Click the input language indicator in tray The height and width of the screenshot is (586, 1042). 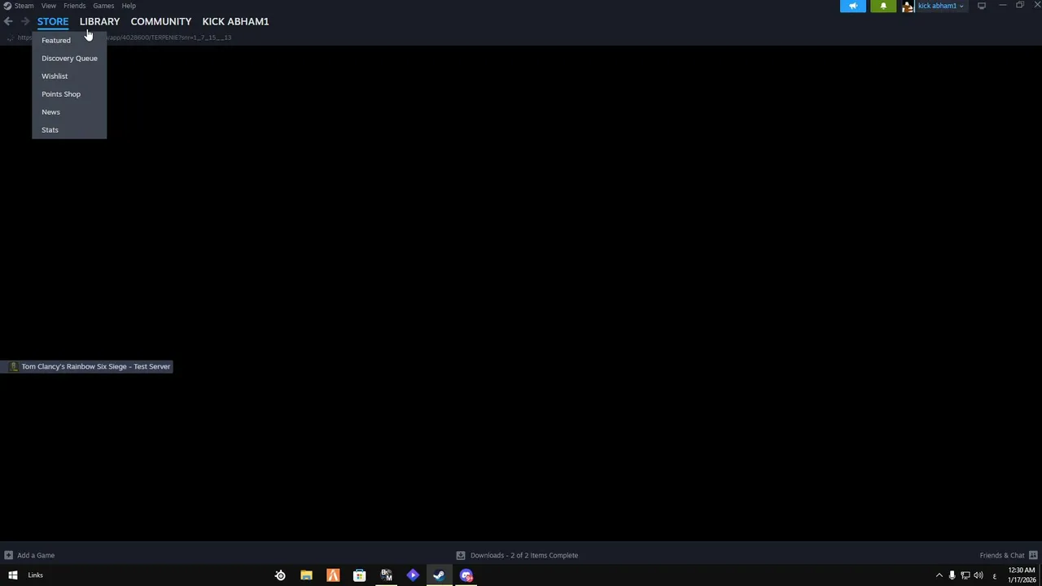point(994,575)
